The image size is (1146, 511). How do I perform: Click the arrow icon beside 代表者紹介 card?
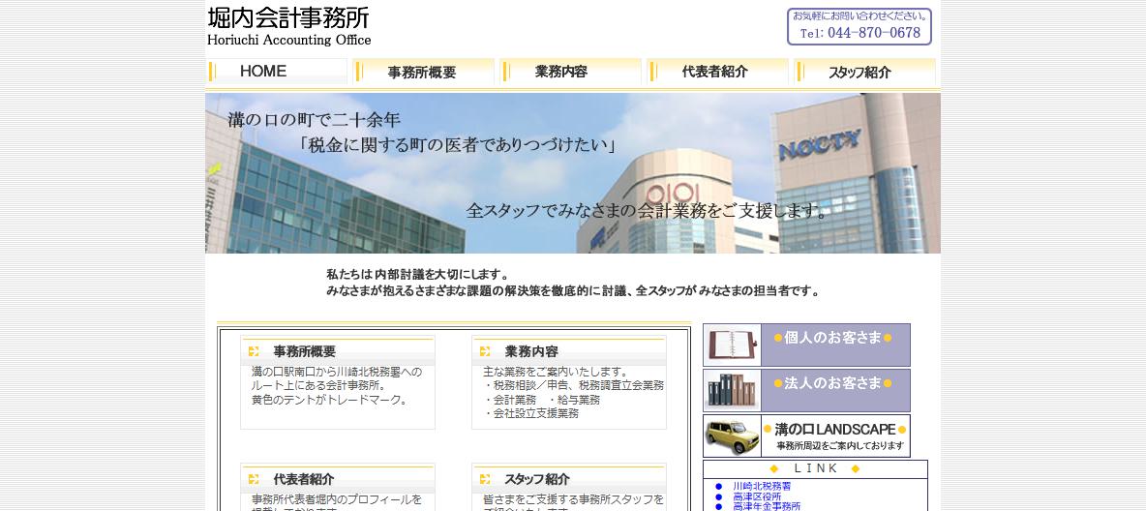click(254, 480)
